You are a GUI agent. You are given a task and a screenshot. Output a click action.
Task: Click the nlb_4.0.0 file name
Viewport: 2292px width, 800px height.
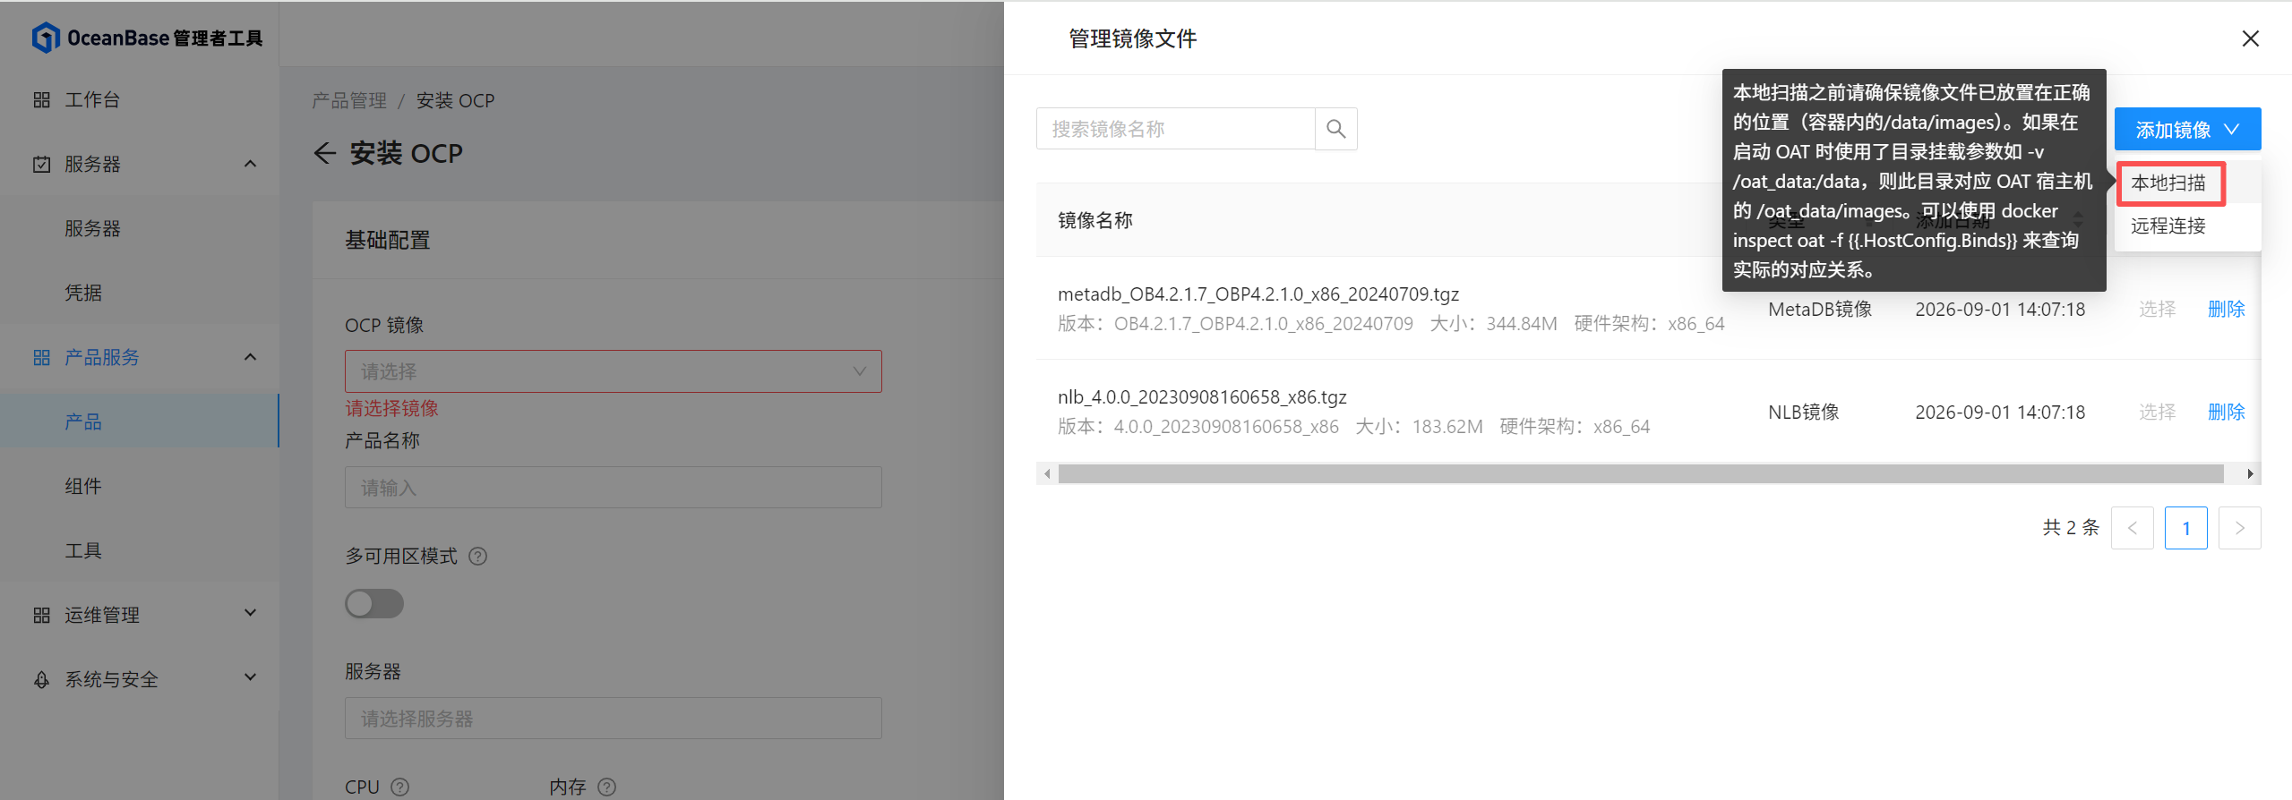[x=1202, y=396]
